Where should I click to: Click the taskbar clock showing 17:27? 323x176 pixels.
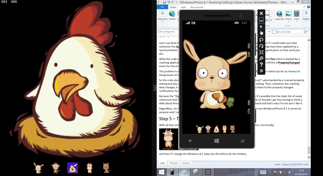pos(301,172)
